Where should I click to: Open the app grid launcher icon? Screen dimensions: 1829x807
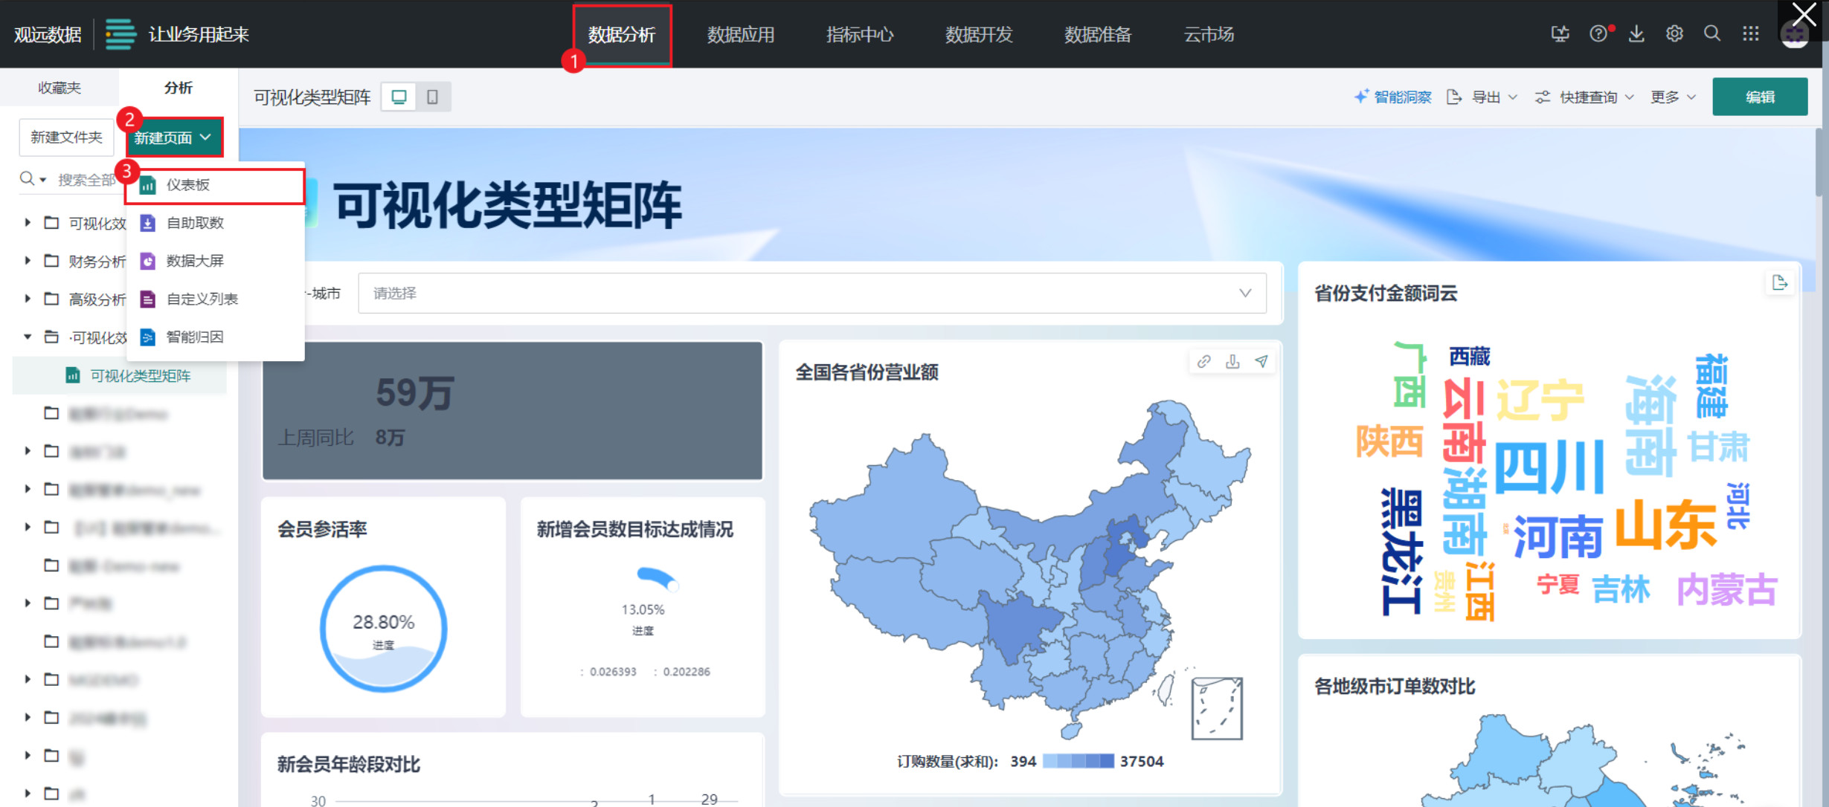coord(1751,34)
